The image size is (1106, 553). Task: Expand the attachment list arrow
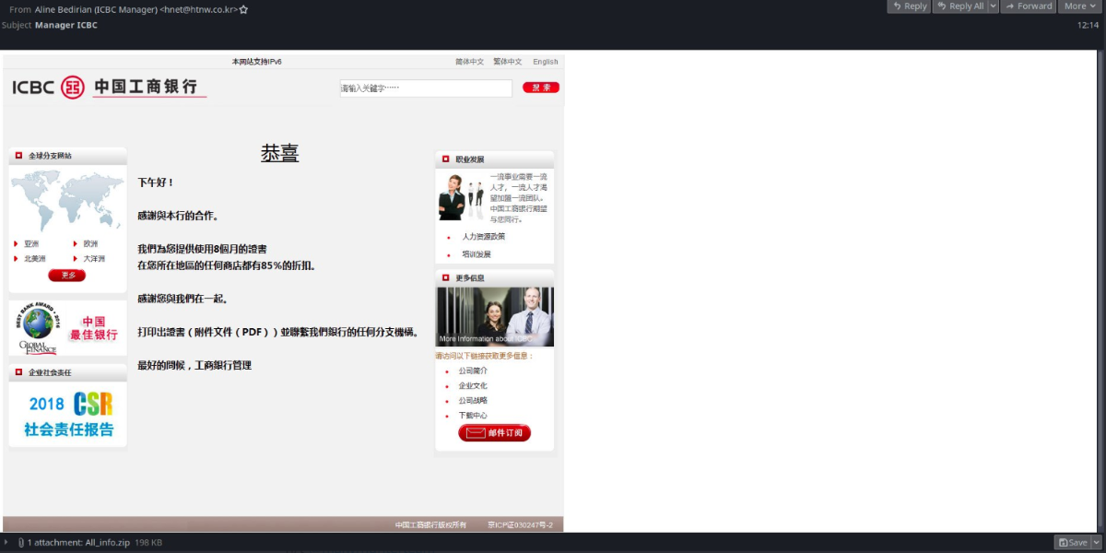6,543
